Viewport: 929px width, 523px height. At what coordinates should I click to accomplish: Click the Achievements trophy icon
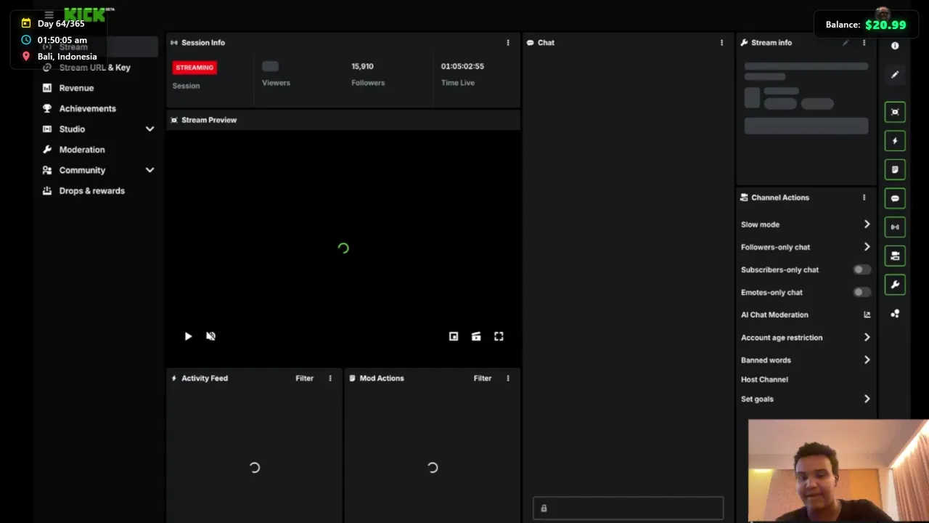point(47,108)
